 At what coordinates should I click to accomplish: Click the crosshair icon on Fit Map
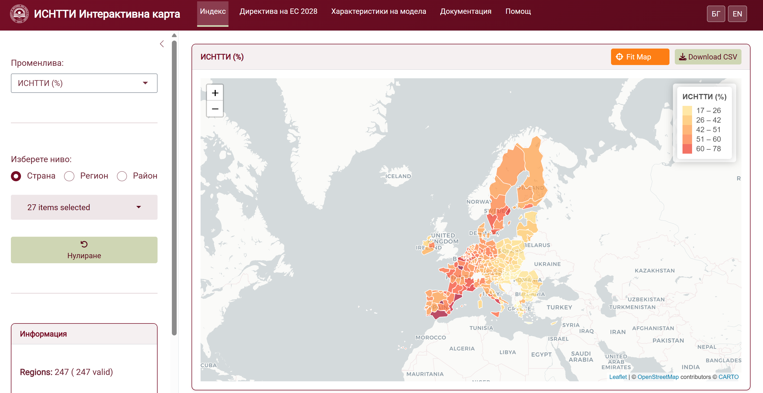619,57
